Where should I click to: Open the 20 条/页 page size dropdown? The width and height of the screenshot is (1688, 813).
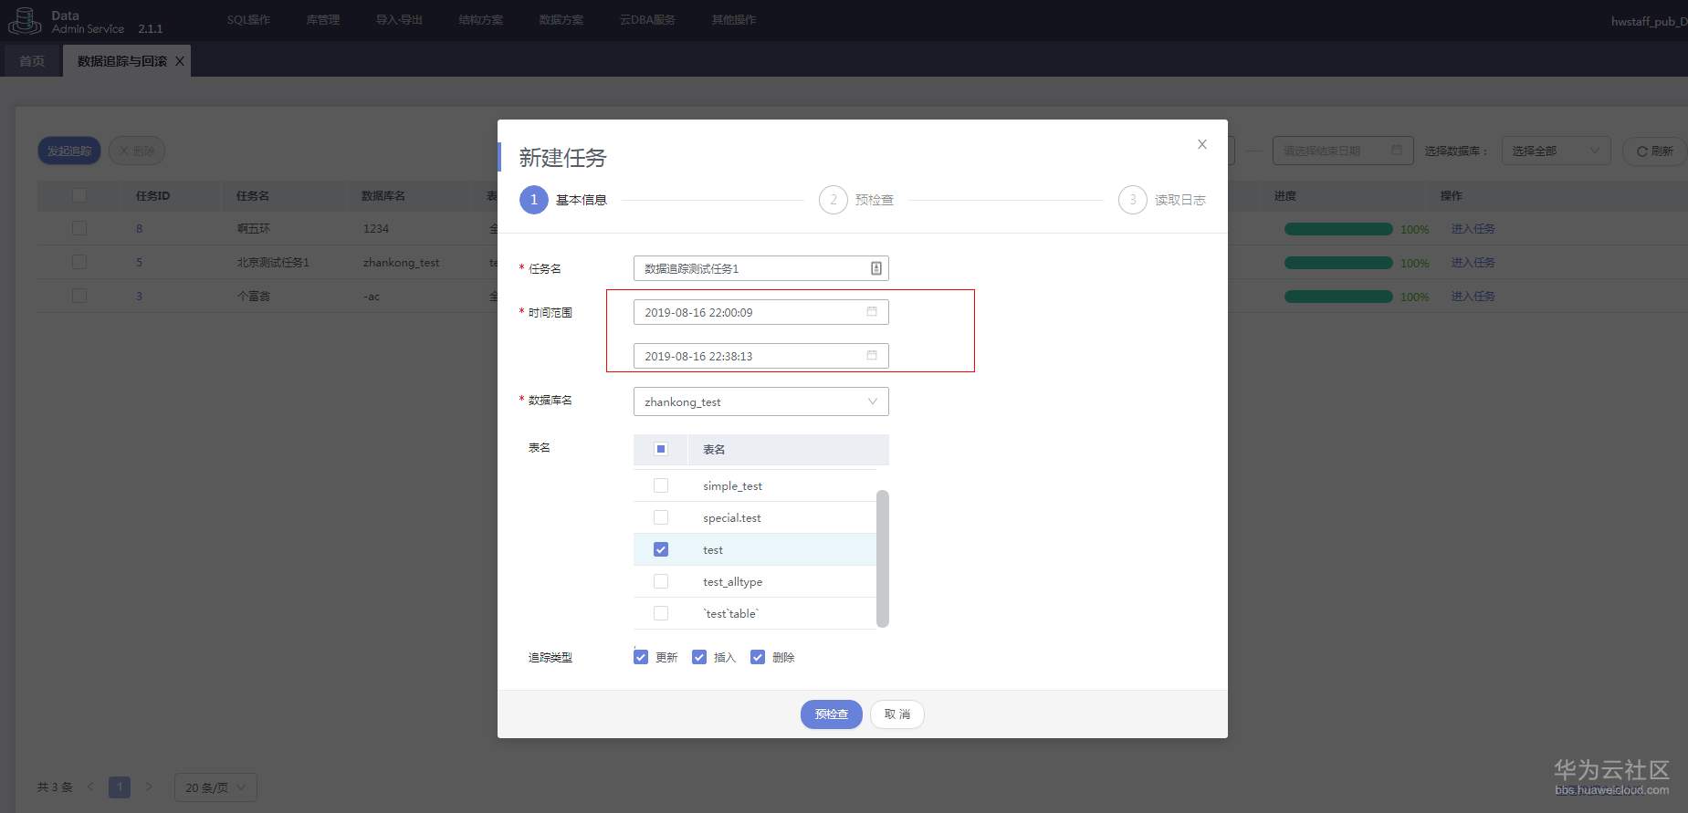point(215,787)
